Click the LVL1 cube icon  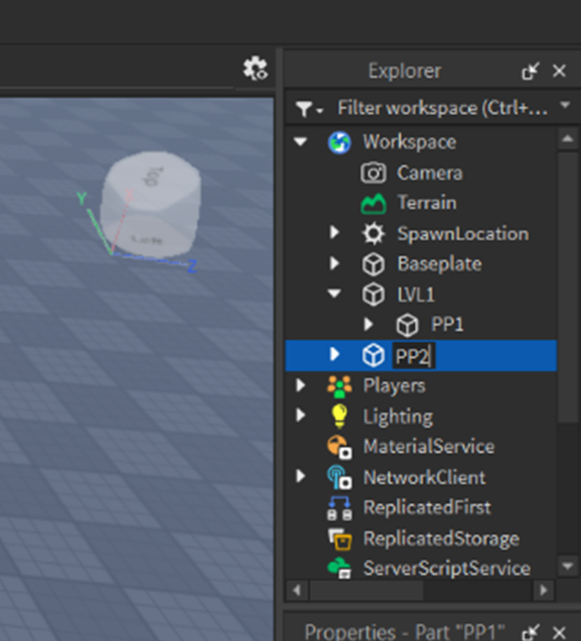[373, 294]
